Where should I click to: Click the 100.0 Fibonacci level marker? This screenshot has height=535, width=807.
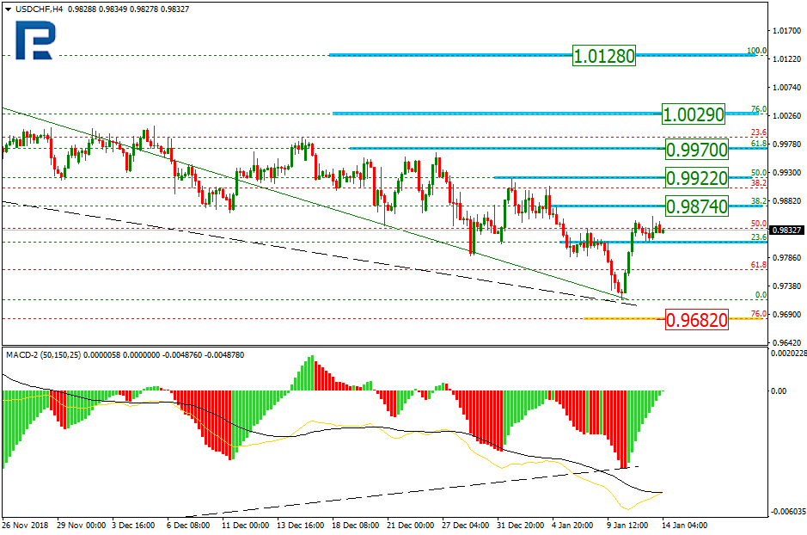coord(756,51)
